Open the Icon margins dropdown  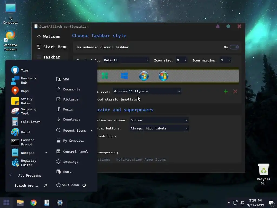click(225, 60)
